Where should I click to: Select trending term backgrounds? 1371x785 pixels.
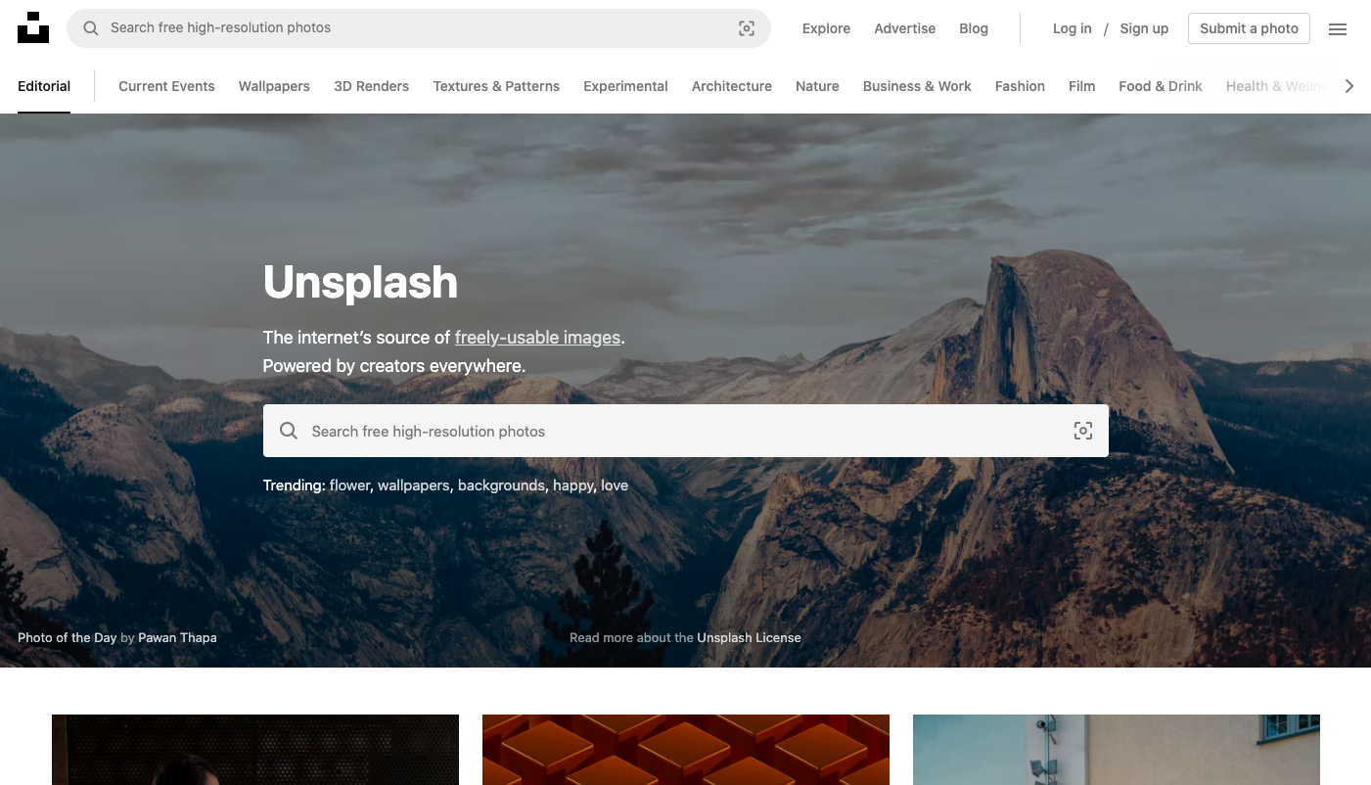tap(501, 485)
